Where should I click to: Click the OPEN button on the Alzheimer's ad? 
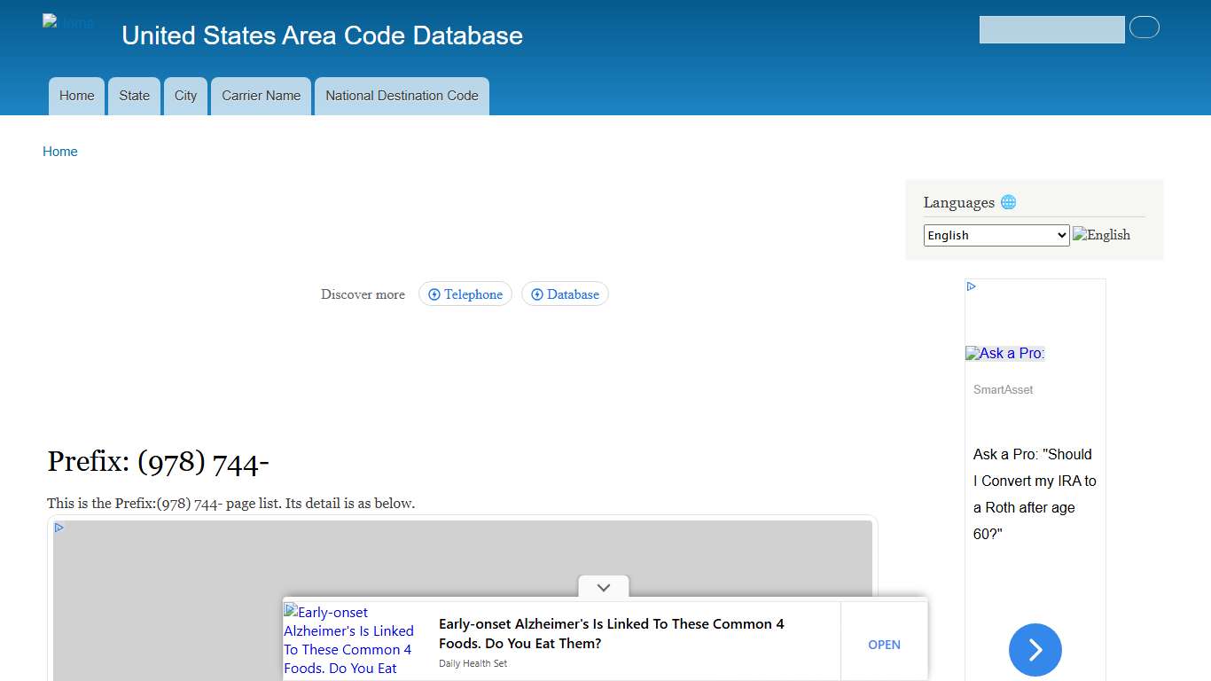[x=884, y=645]
